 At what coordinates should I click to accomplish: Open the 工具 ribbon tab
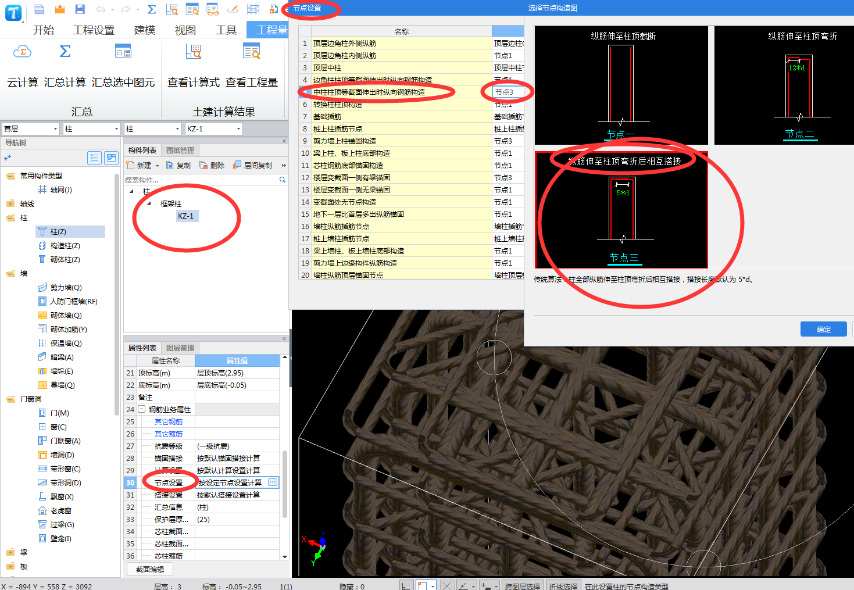pos(226,30)
